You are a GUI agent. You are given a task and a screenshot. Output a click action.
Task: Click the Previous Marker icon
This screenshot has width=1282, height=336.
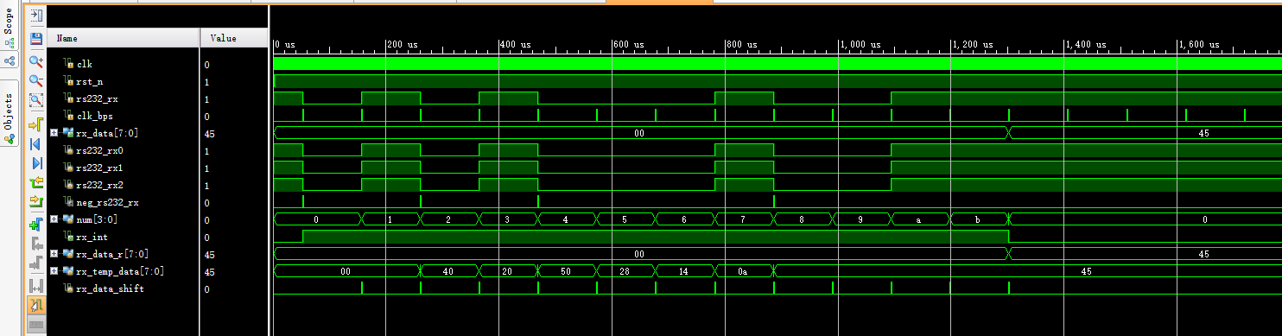click(x=36, y=244)
